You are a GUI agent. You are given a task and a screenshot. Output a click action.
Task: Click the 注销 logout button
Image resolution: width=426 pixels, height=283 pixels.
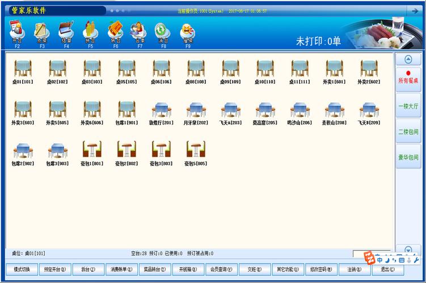pos(355,269)
